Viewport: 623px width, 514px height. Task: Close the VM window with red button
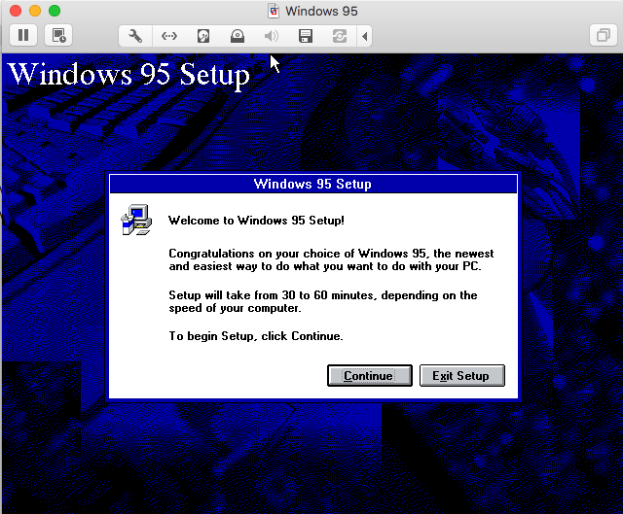click(x=15, y=11)
